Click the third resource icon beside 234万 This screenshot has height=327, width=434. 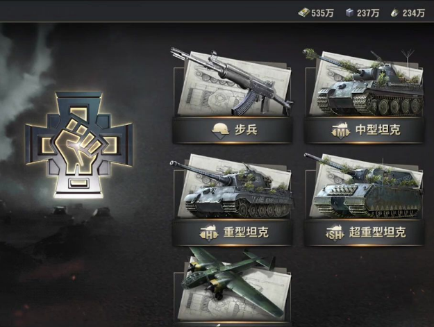[x=394, y=12]
